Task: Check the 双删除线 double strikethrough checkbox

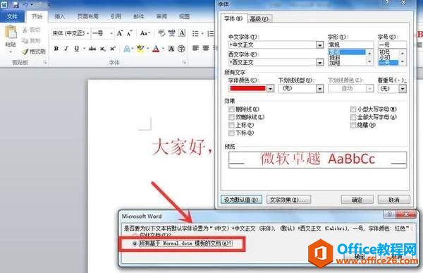Action: (231, 117)
